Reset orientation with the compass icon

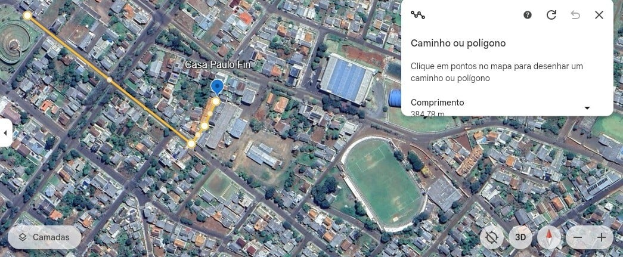(x=548, y=237)
